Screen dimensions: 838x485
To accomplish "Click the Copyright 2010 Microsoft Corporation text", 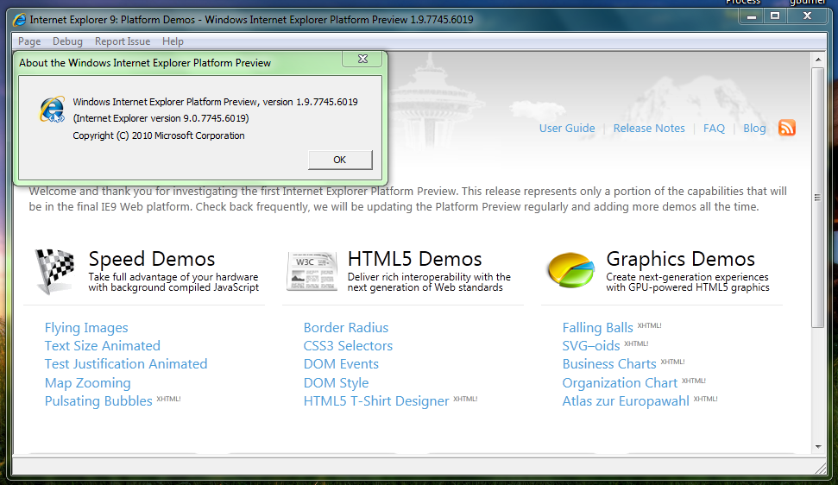I will (159, 135).
